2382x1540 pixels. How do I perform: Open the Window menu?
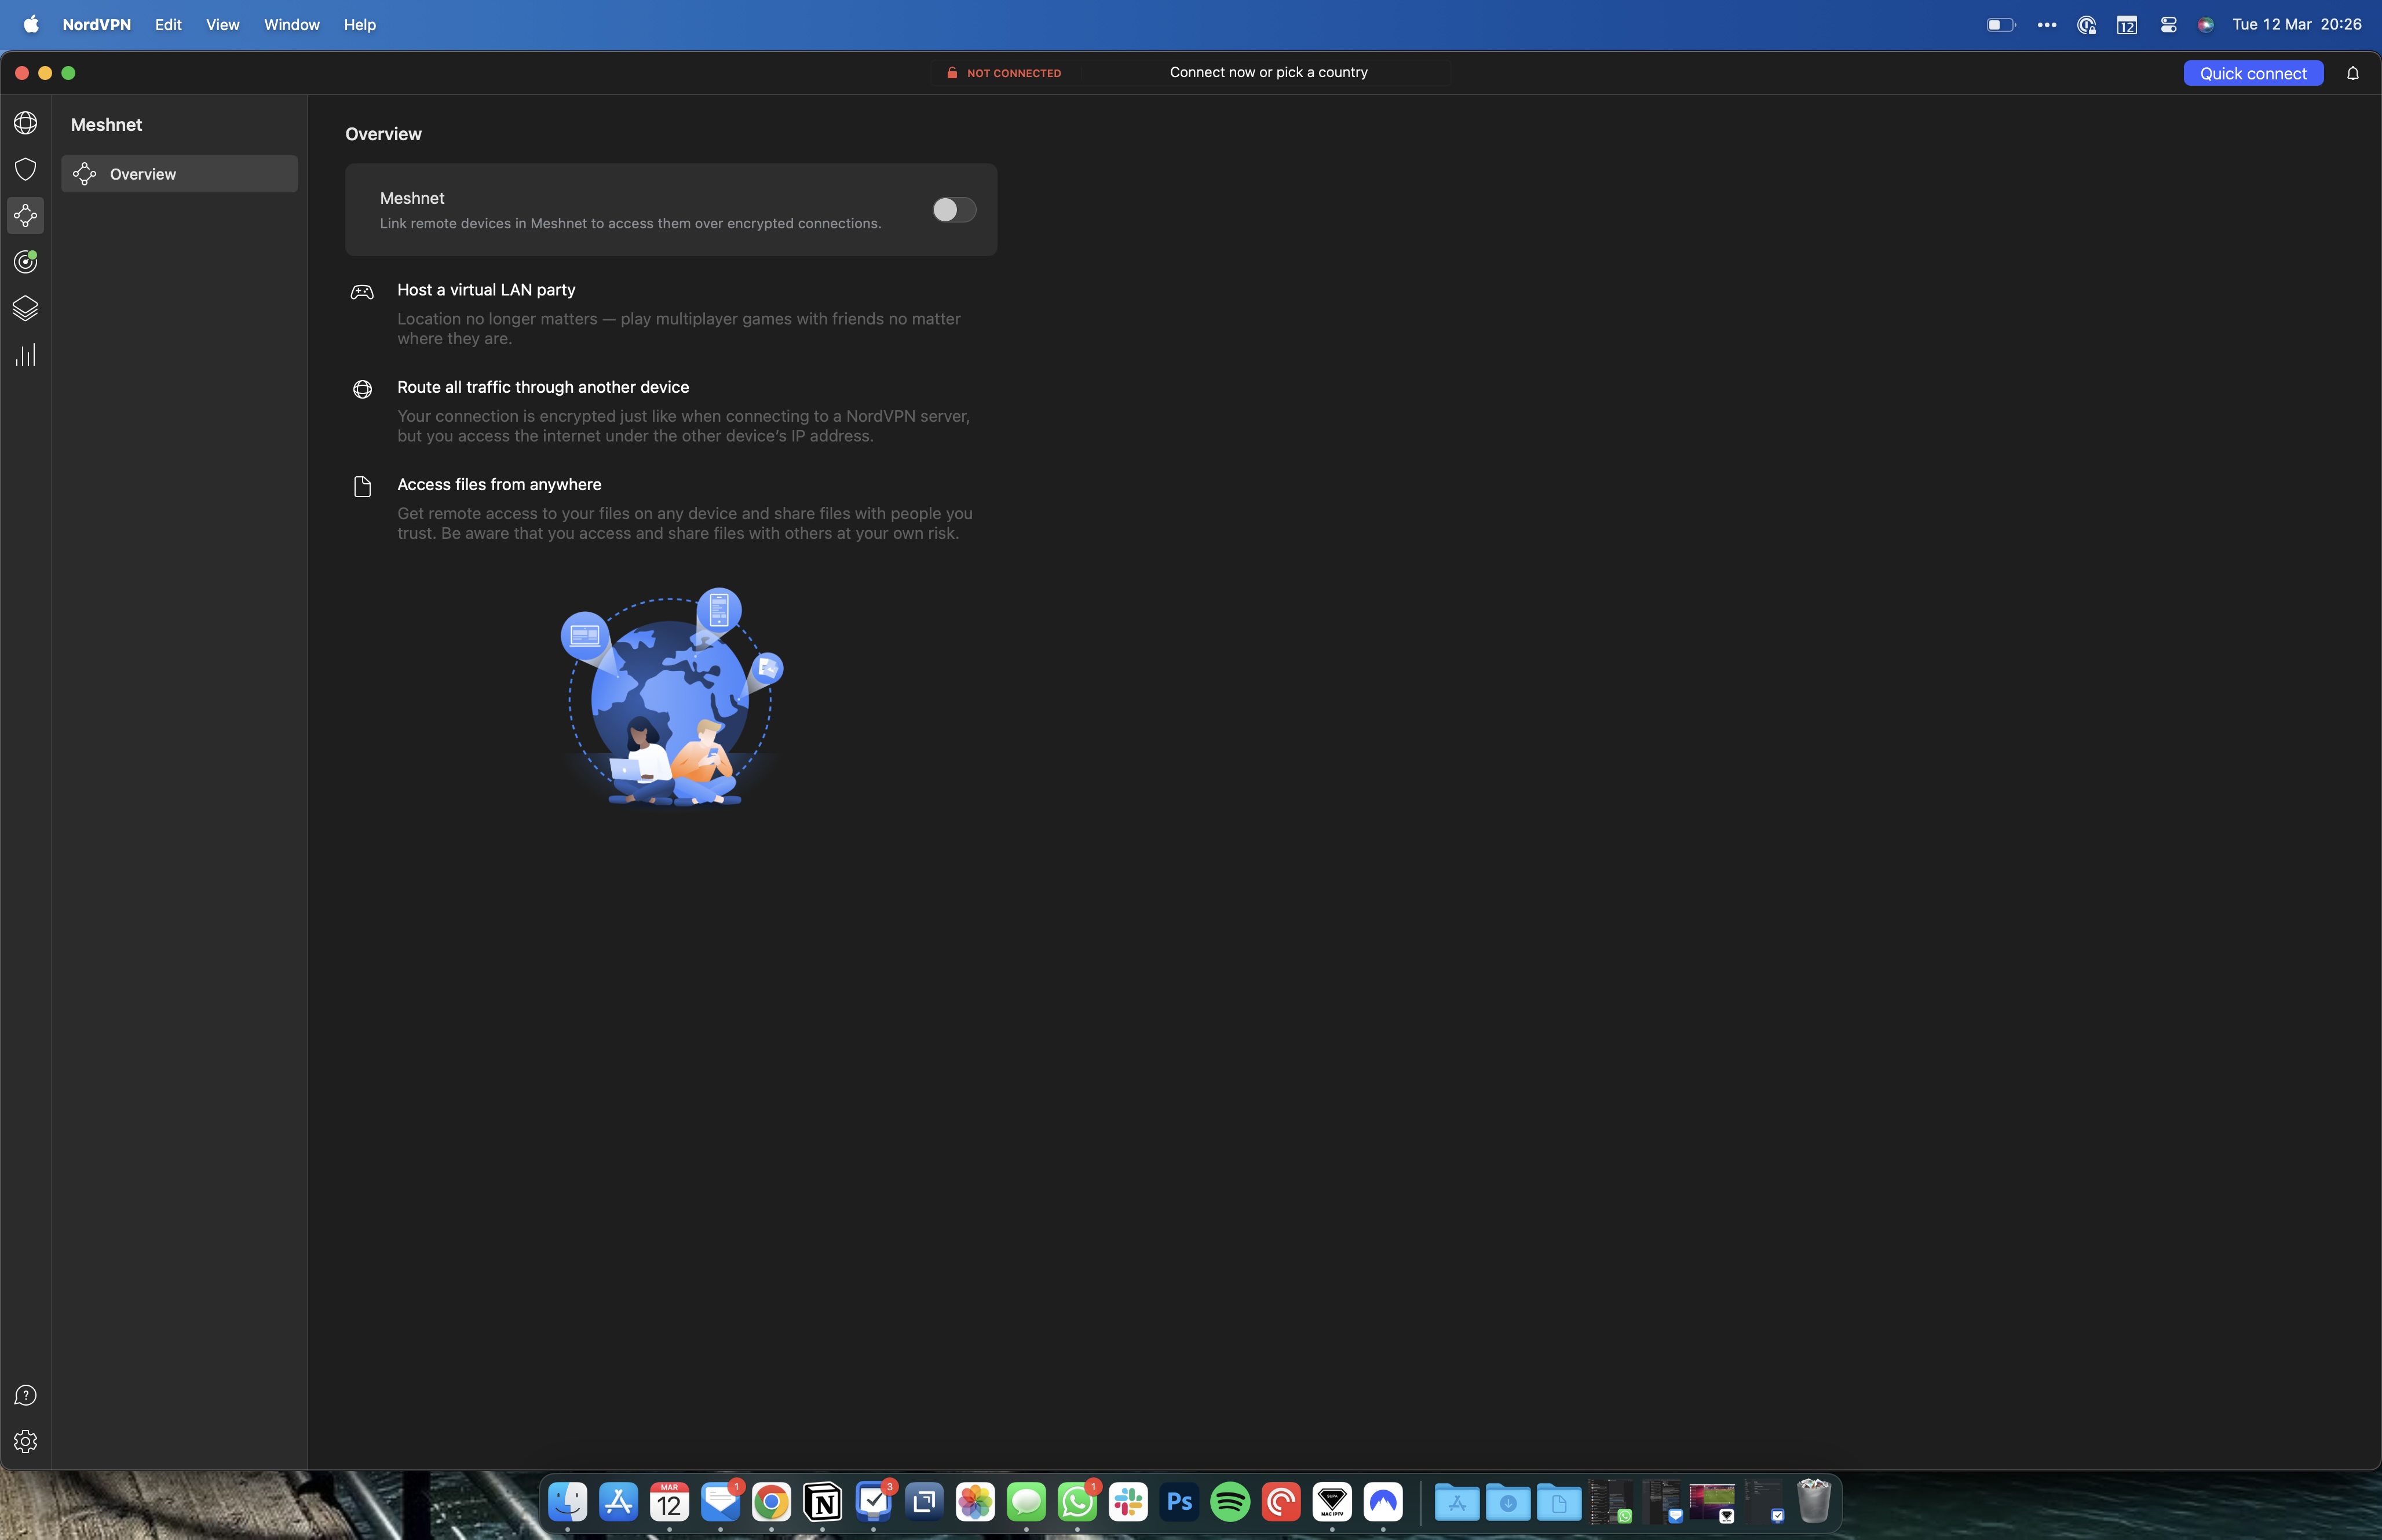point(291,24)
